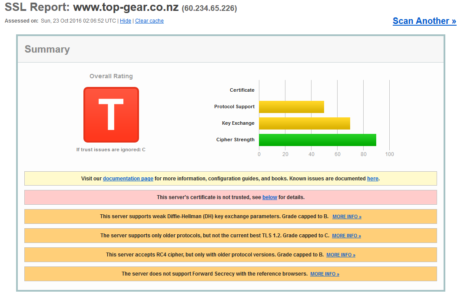Click the chart axis value 80
This screenshot has width=464, height=296.
coord(363,154)
